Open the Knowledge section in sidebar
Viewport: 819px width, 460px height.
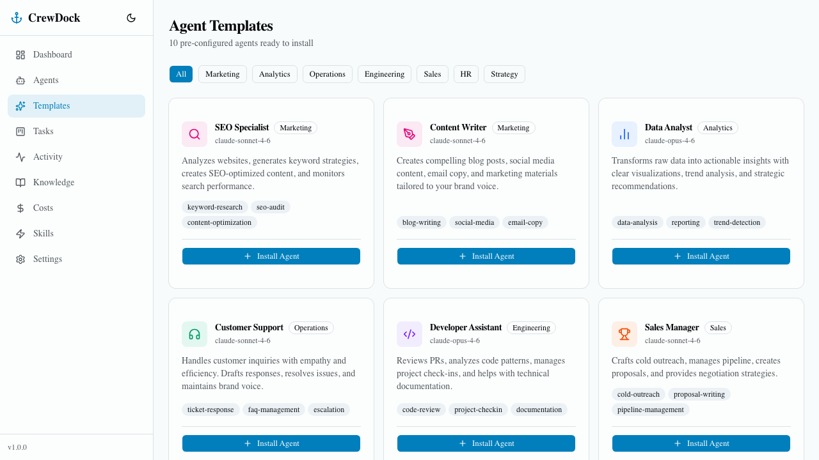coord(54,182)
